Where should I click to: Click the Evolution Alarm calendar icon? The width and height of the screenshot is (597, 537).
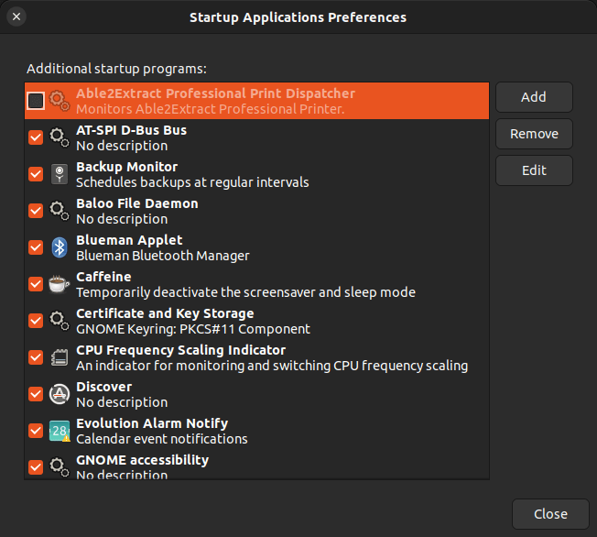pos(60,431)
